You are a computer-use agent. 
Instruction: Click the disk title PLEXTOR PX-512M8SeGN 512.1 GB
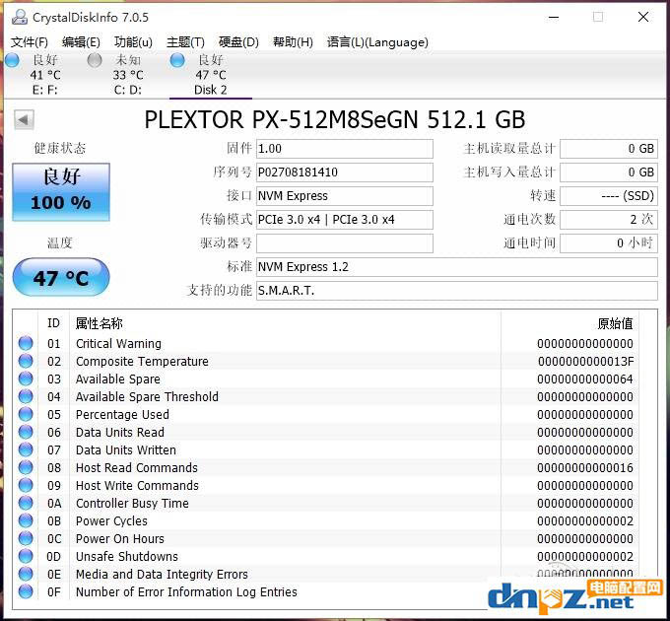(335, 119)
